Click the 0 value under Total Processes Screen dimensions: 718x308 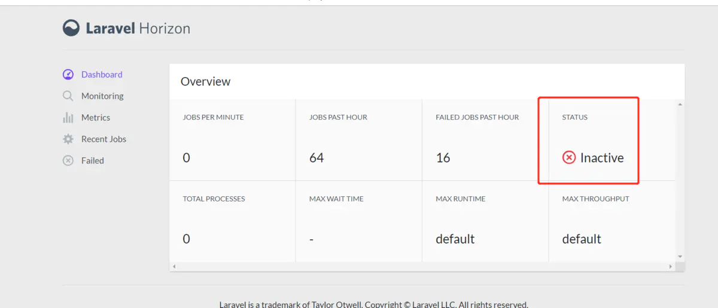pos(186,239)
